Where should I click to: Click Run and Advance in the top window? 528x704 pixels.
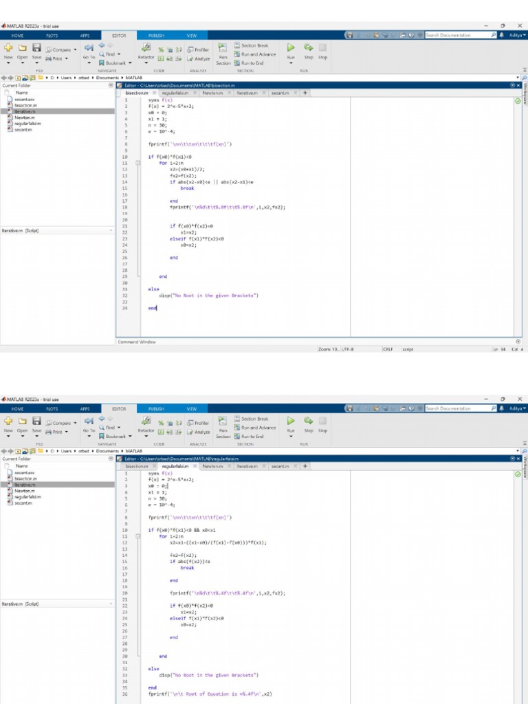[x=257, y=54]
